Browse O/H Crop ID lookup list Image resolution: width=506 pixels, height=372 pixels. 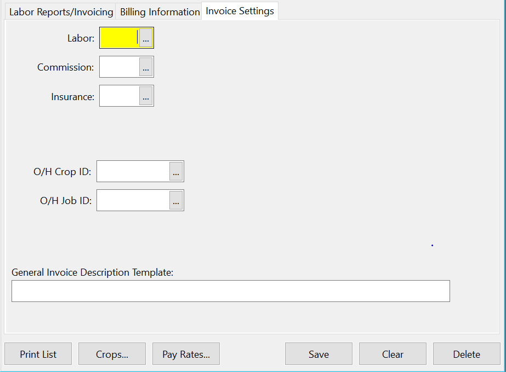point(176,172)
